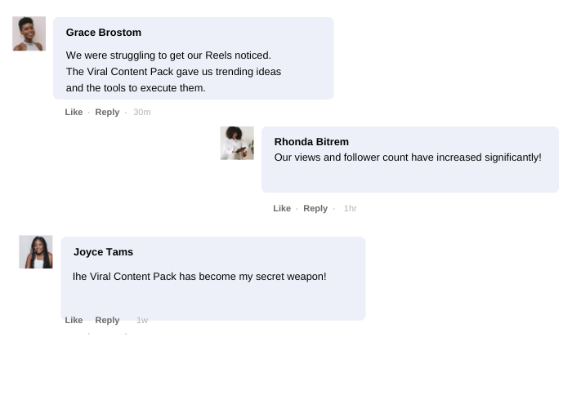The height and width of the screenshot is (408, 572).
Task: Reply to Joyce Tams' comment
Action: tap(107, 320)
